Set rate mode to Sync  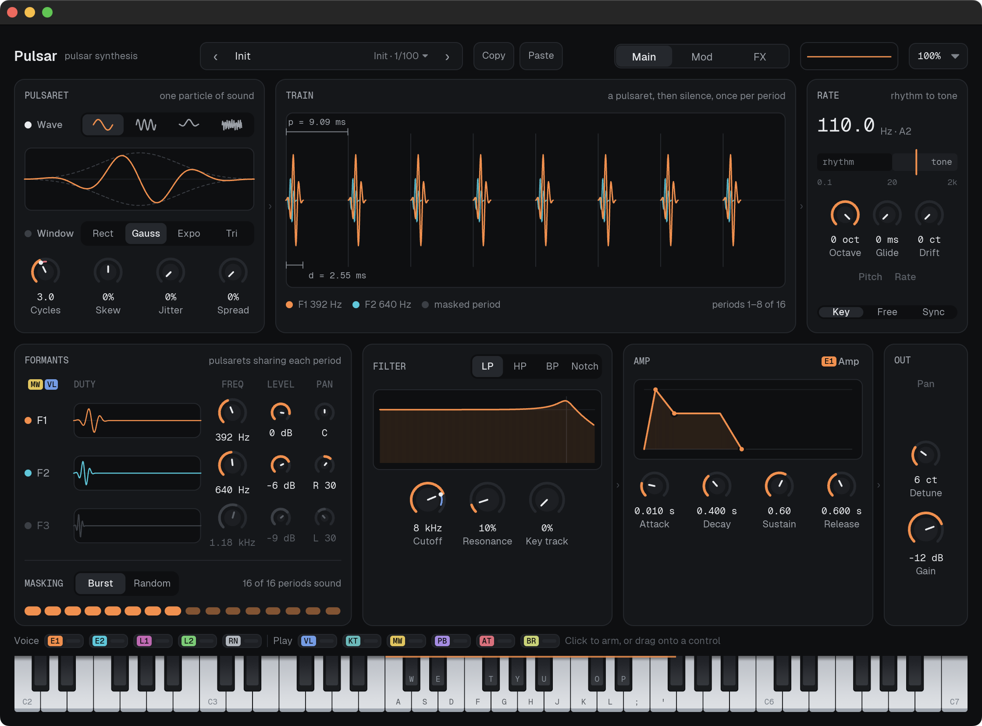pyautogui.click(x=933, y=312)
